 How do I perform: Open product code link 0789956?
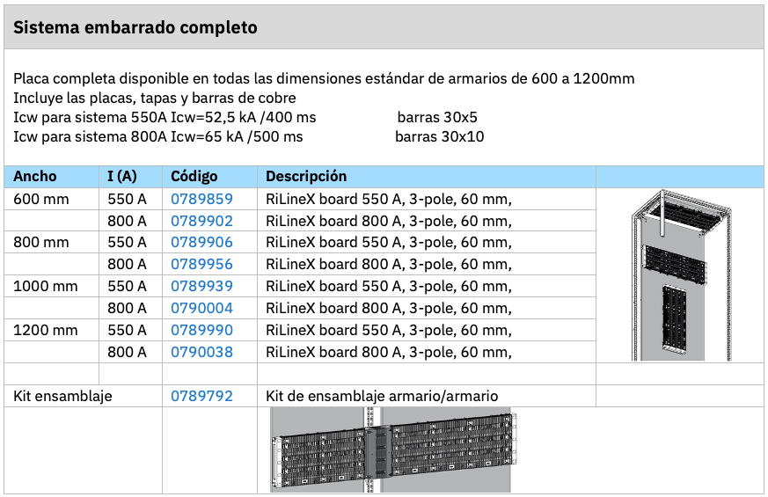(x=201, y=265)
